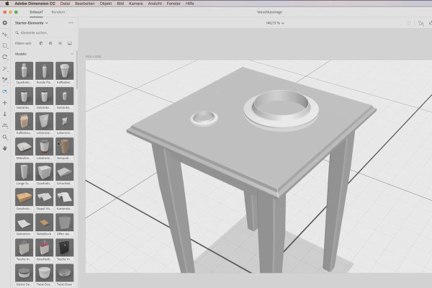The image size is (432, 288).
Task: Open the Datei menu
Action: [x=65, y=4]
